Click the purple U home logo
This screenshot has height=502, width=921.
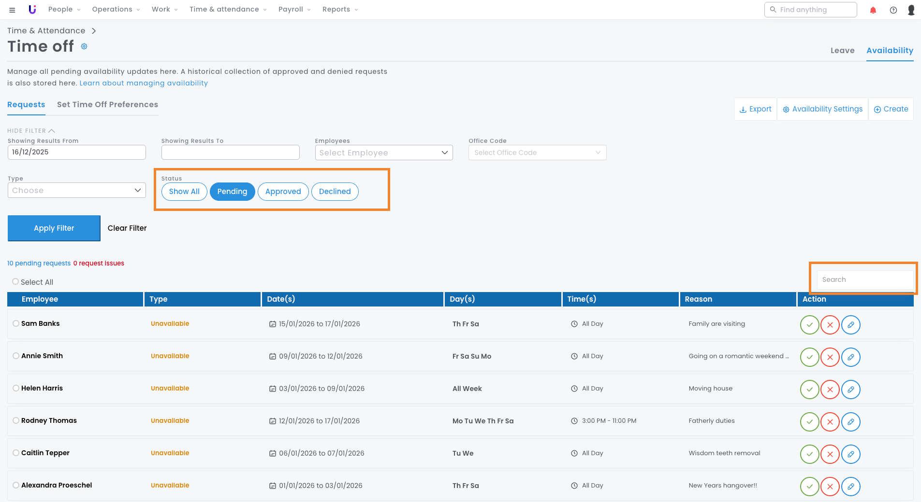point(32,9)
